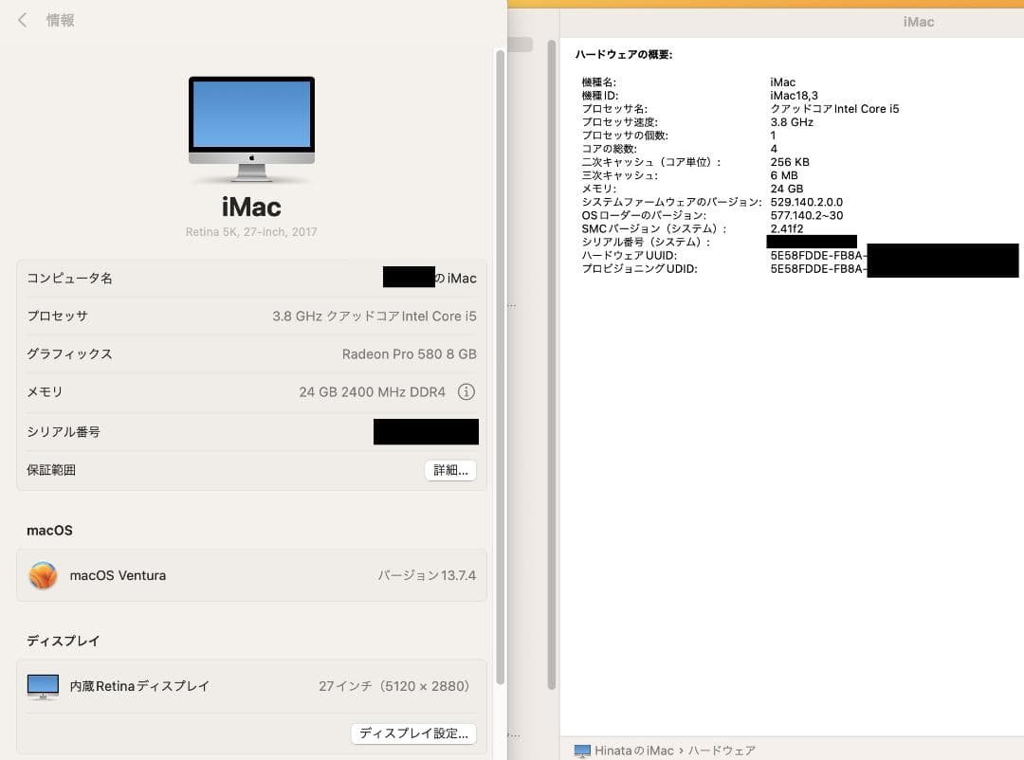The image size is (1024, 760).
Task: Click the memory info ⓘ icon
Action: (x=466, y=391)
